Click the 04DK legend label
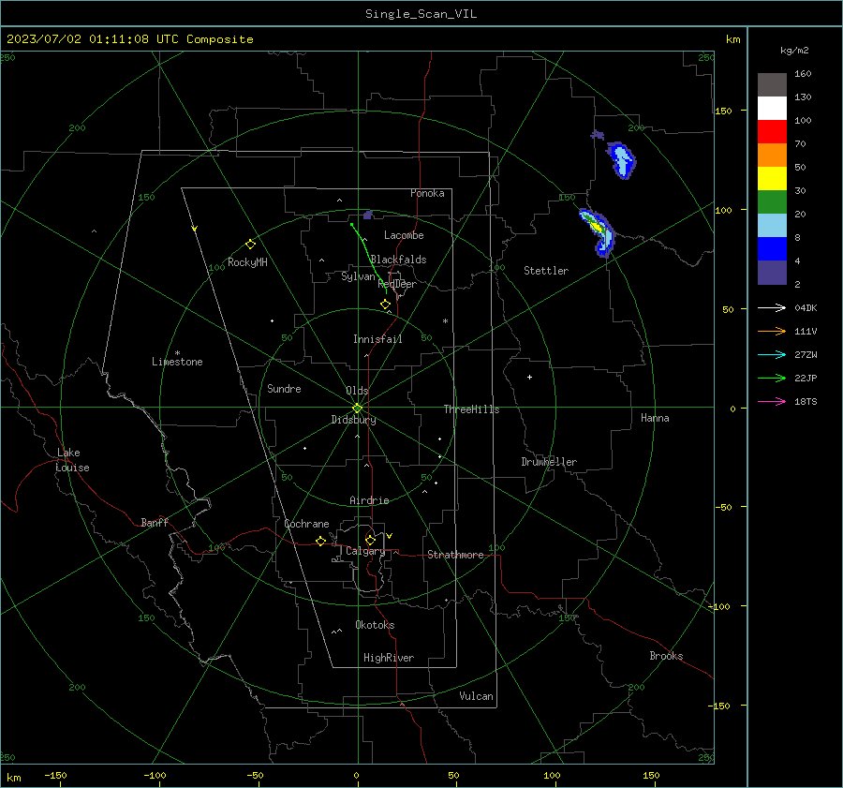This screenshot has height=788, width=843. pos(806,307)
